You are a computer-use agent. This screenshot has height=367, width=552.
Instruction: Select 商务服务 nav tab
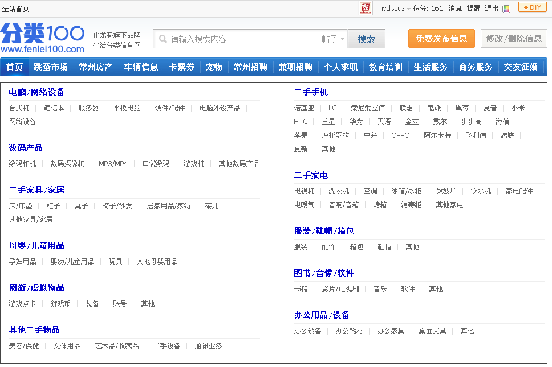(476, 67)
